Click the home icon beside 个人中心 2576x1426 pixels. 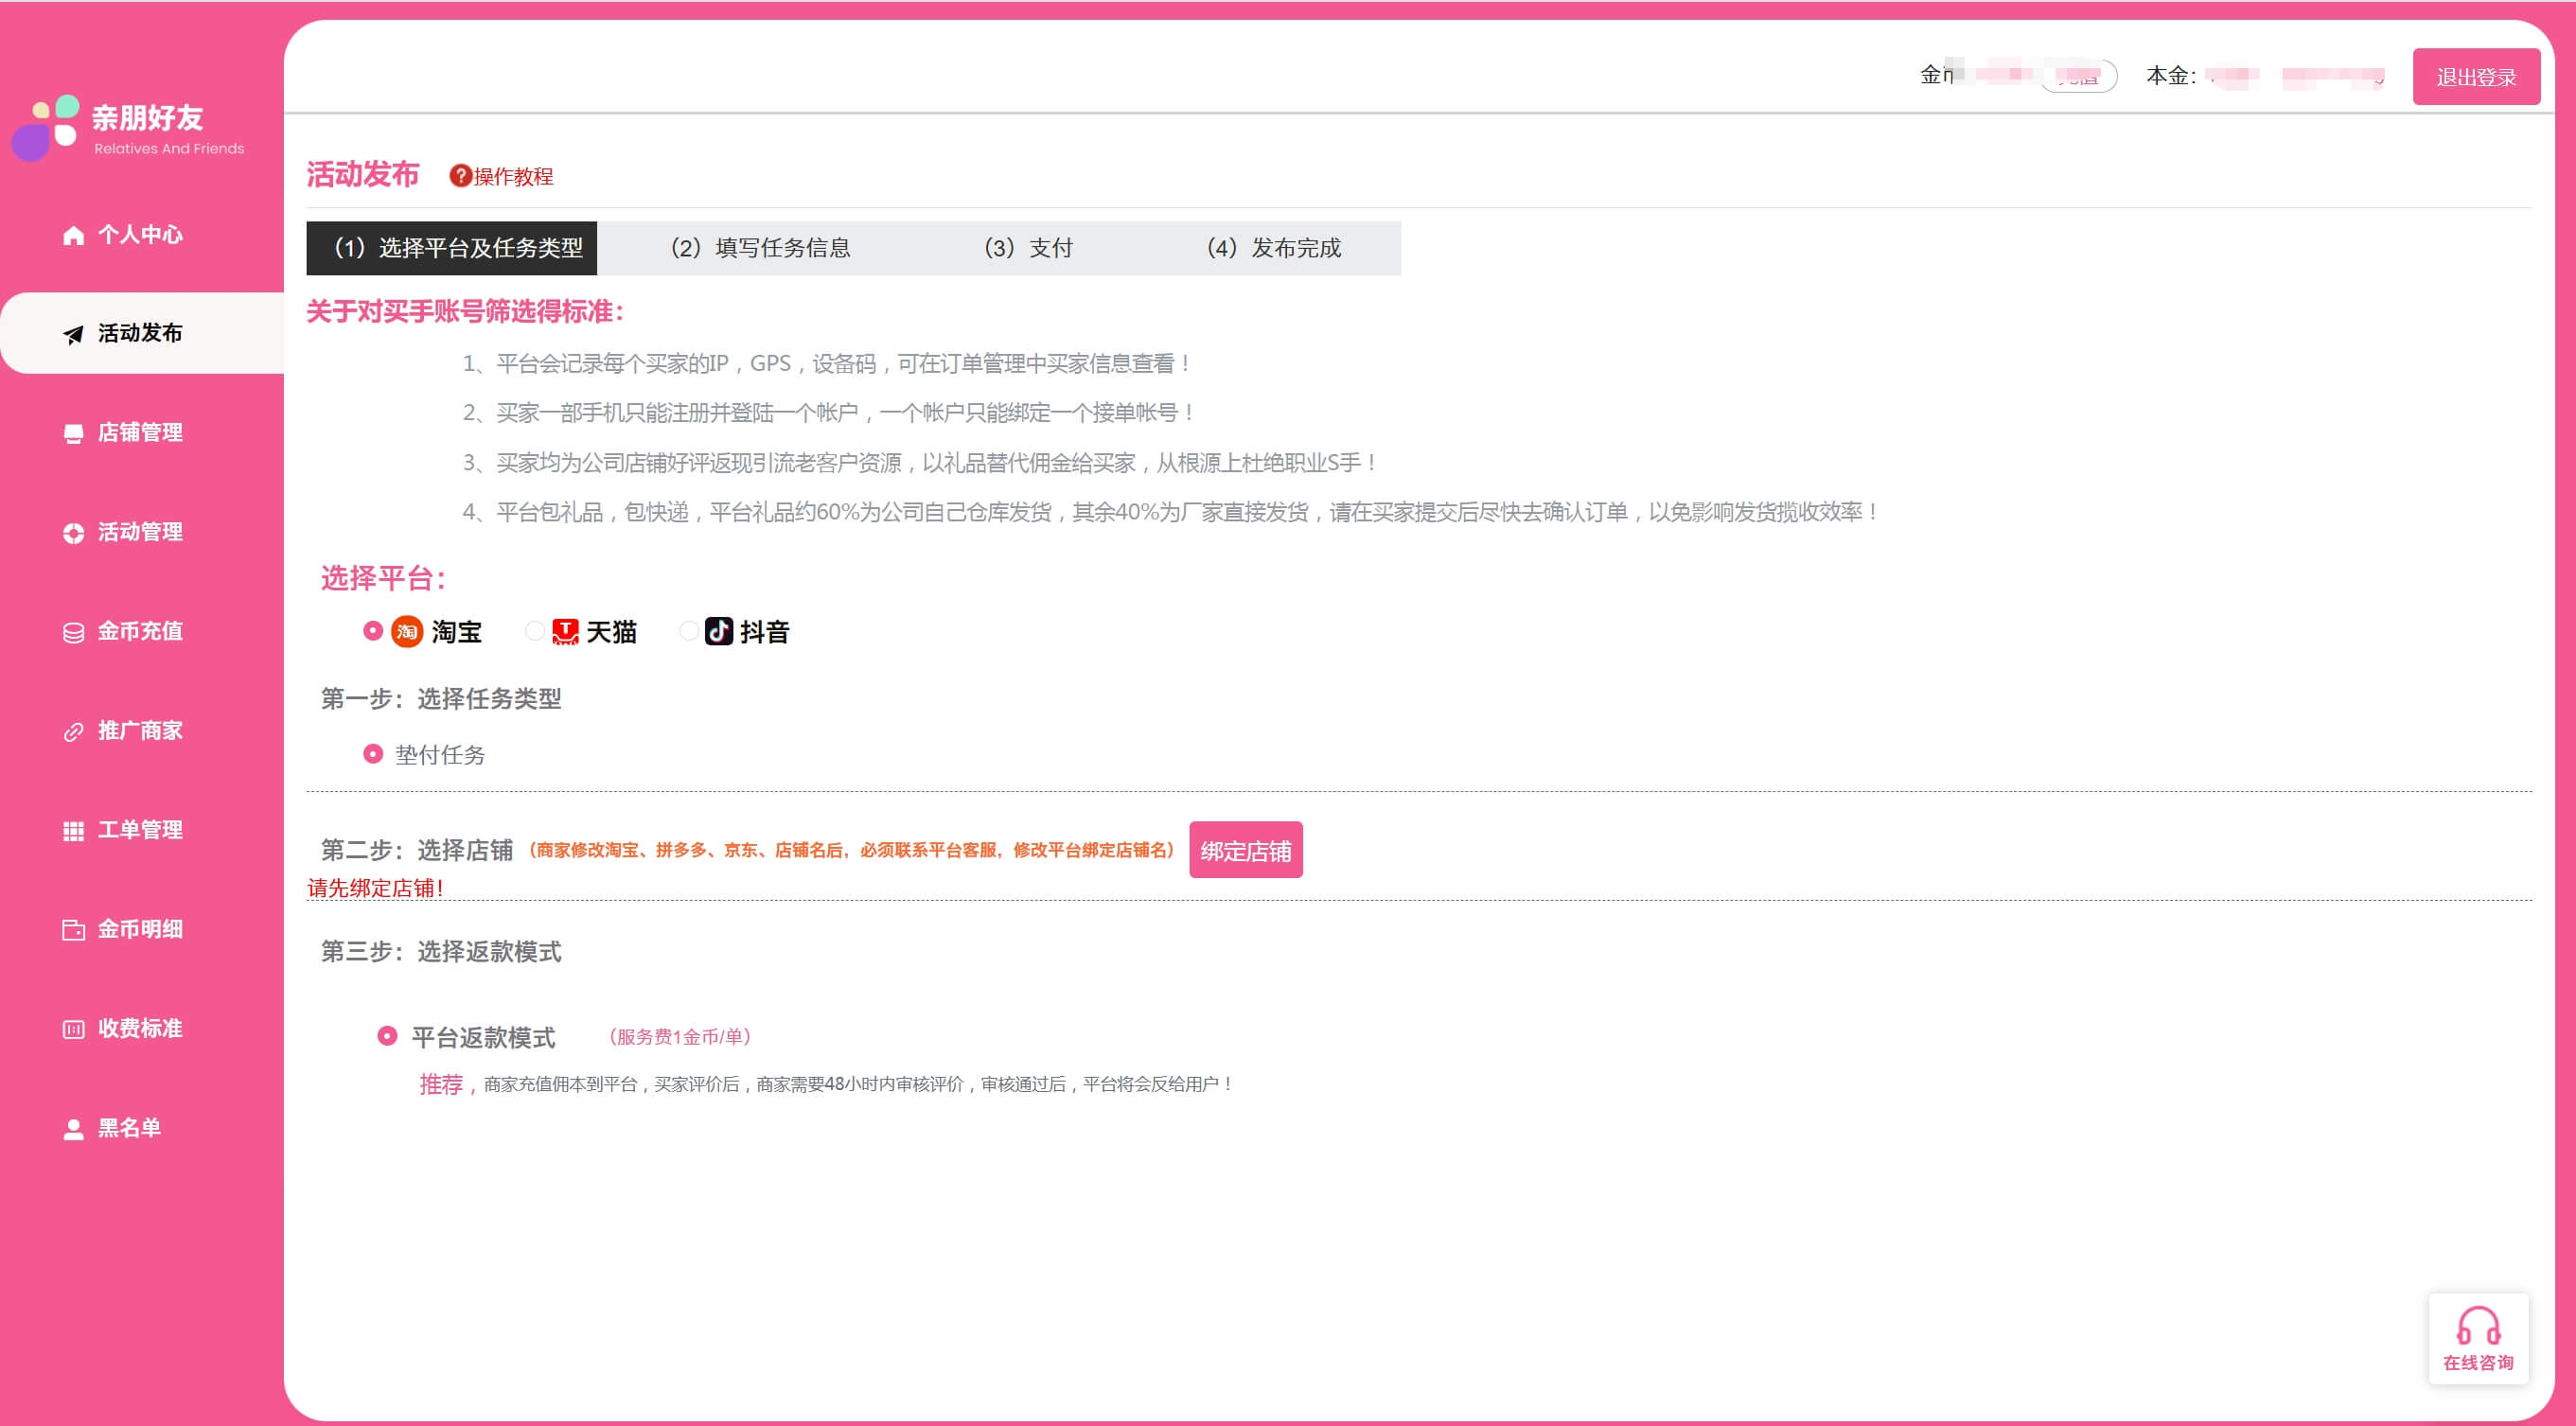click(x=73, y=235)
